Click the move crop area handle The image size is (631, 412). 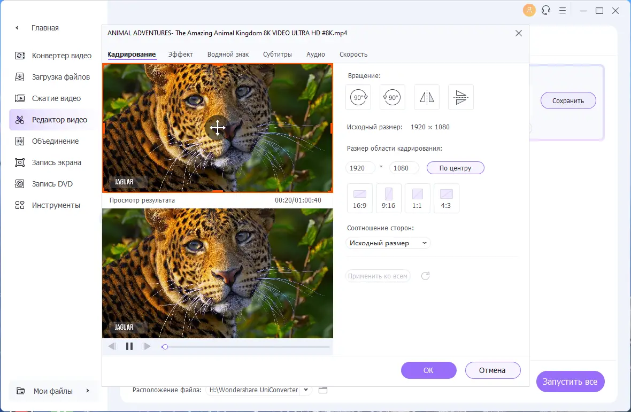point(217,128)
